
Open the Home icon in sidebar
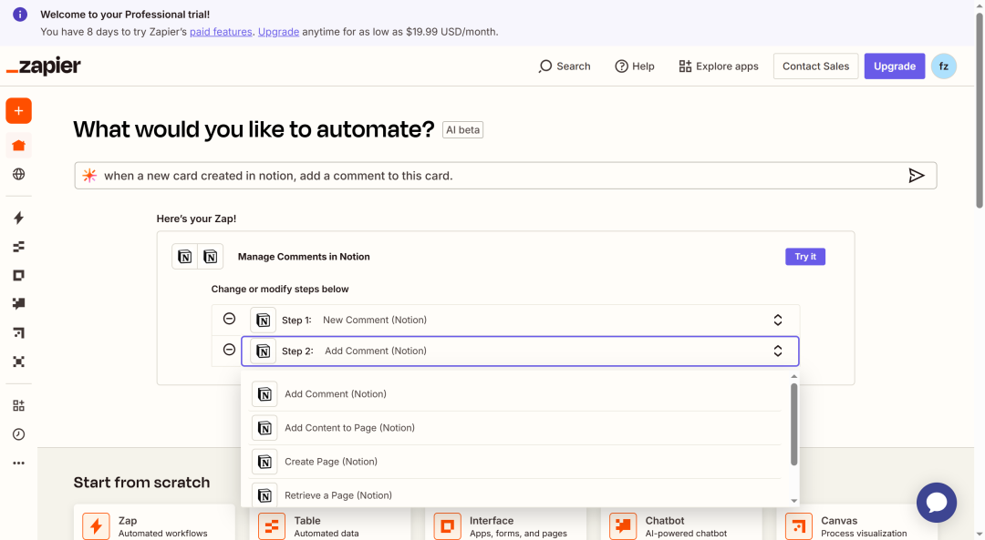(19, 146)
